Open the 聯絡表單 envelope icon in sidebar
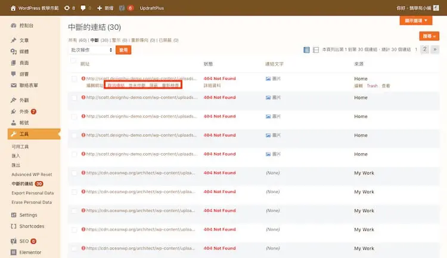The image size is (447, 258). [x=13, y=85]
